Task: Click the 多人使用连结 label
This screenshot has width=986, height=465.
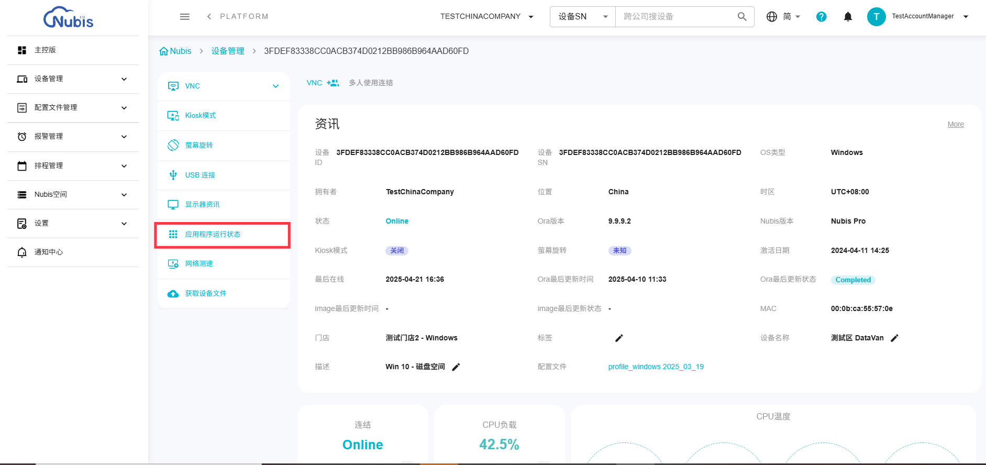Action: 371,83
